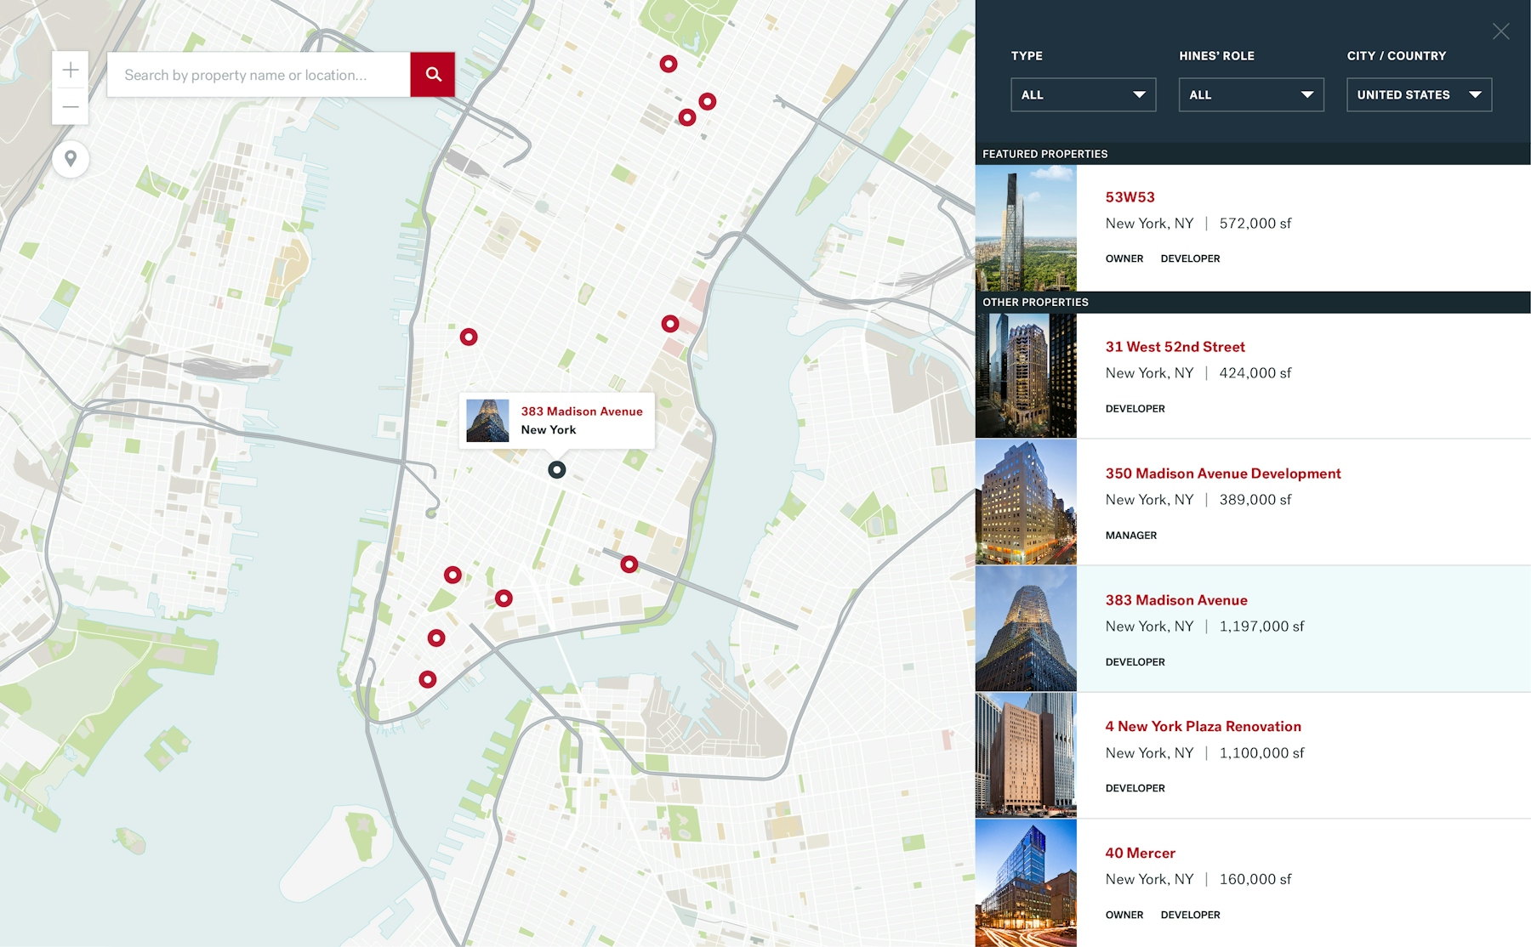Open the 53W53 property link
The image size is (1531, 947).
click(1130, 197)
